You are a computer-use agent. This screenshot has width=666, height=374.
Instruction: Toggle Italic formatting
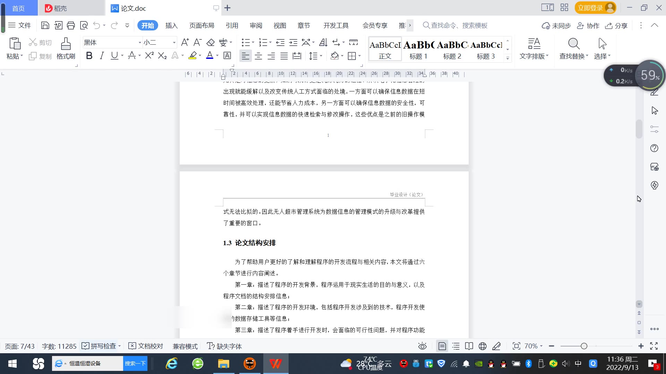pyautogui.click(x=102, y=55)
